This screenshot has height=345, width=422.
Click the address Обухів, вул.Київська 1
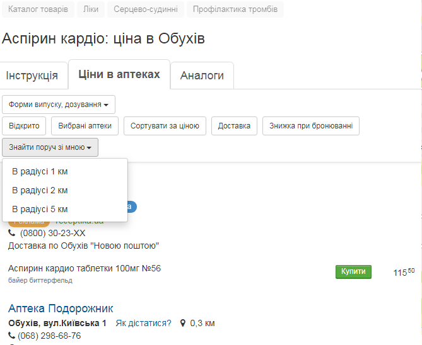57,323
